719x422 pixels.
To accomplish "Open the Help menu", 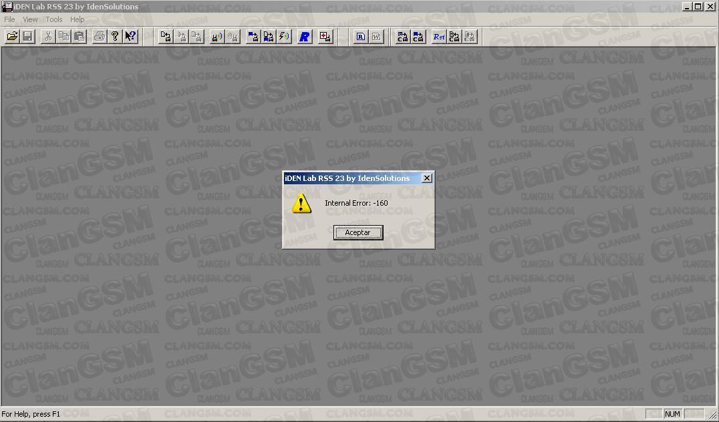I will click(77, 19).
